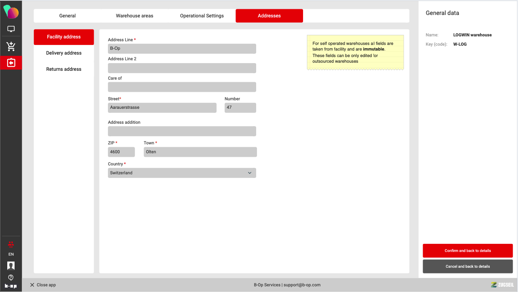Image resolution: width=518 pixels, height=292 pixels.
Task: Select Delivery address in side menu
Action: point(64,53)
